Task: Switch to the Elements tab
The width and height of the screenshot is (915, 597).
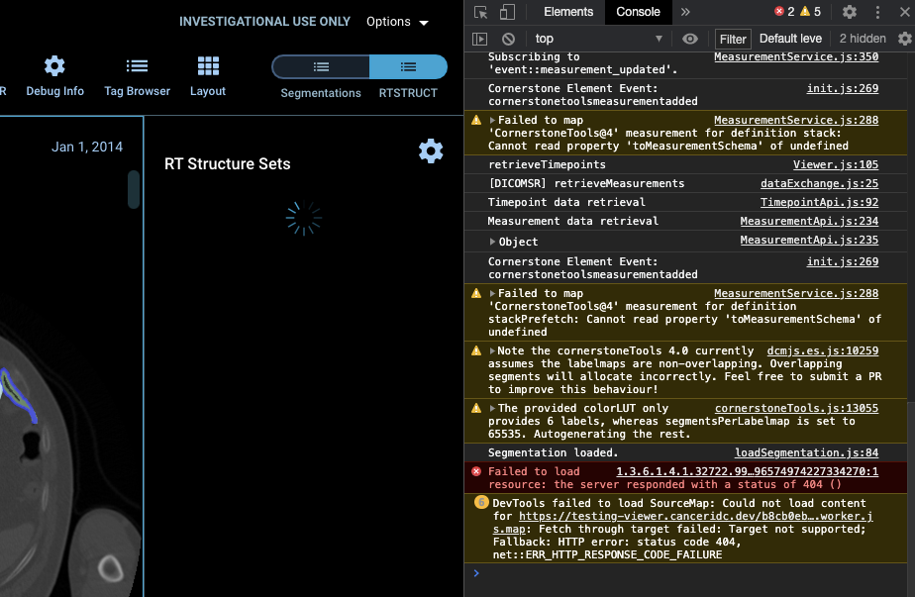Action: tap(568, 12)
